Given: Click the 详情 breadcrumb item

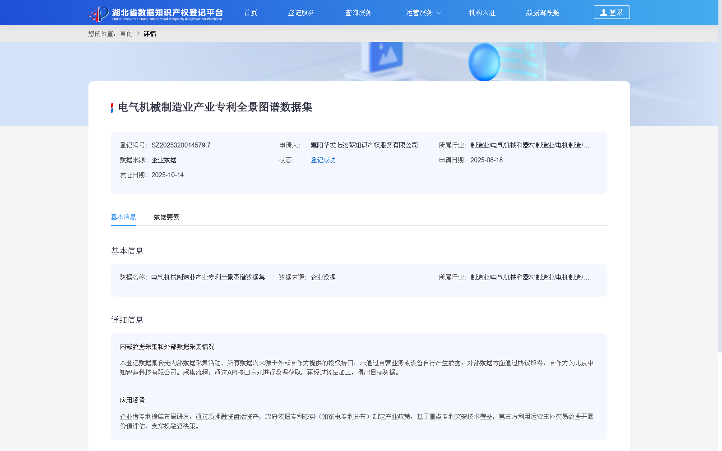Looking at the screenshot, I should [x=150, y=34].
